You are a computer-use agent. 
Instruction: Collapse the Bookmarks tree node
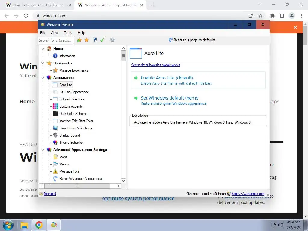[43, 63]
